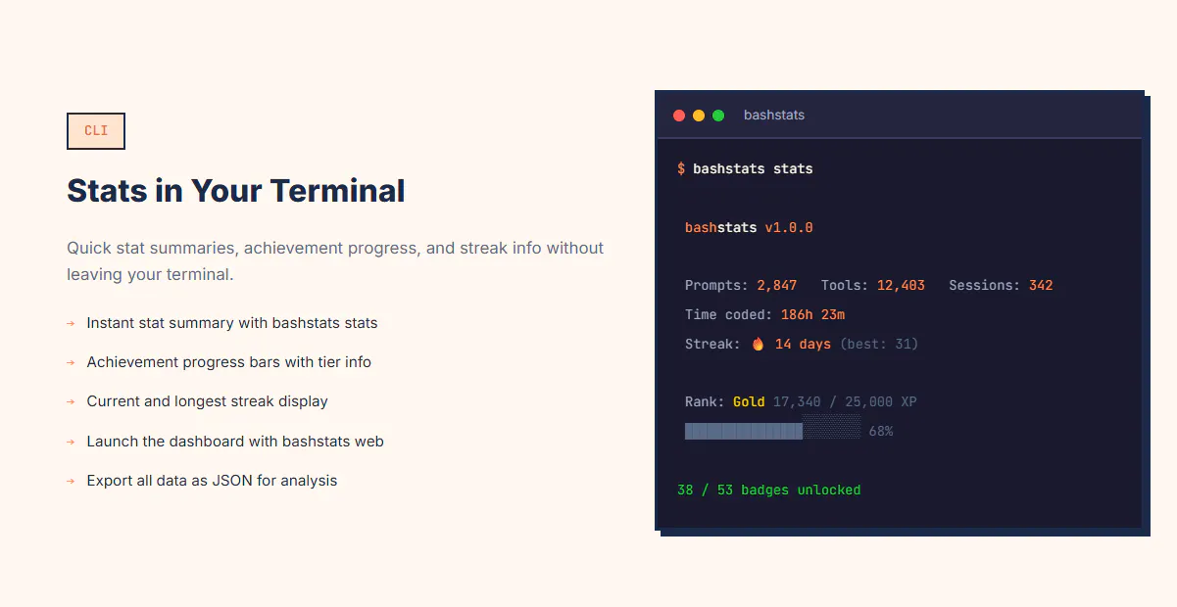The image size is (1177, 607).
Task: Click 'Instant stat summary with bashstats stats'
Action: (232, 323)
